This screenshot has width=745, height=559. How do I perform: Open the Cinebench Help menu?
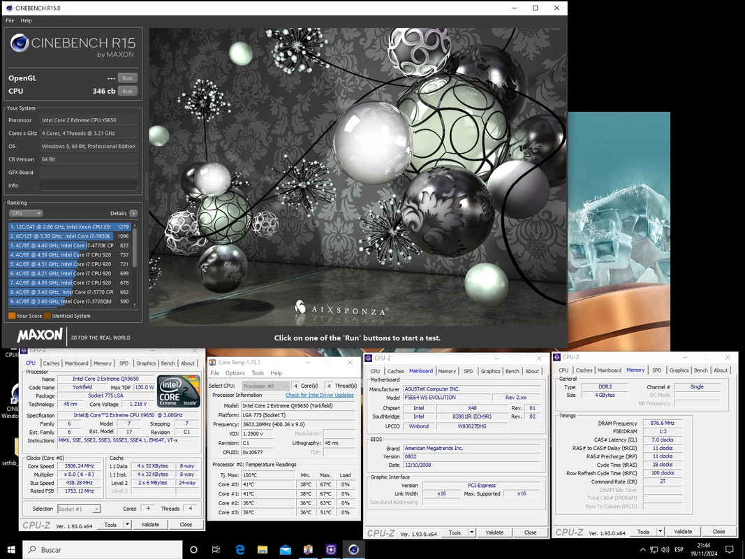point(26,20)
